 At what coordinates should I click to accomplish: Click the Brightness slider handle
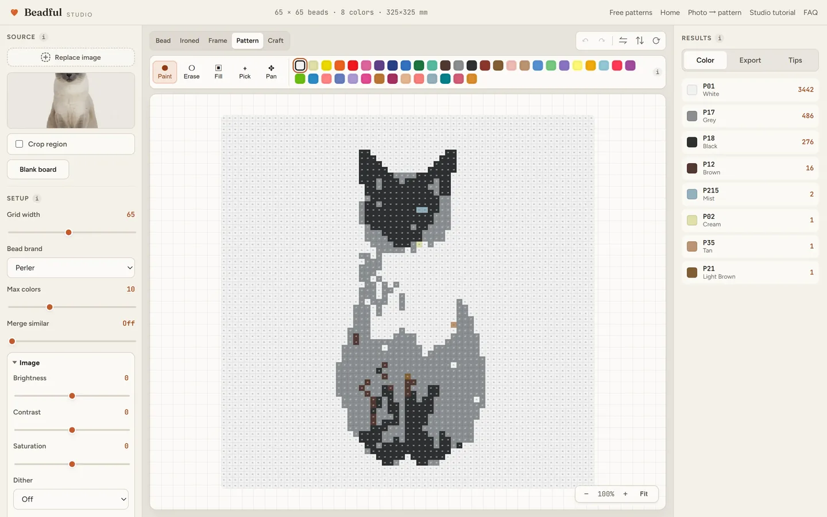point(72,396)
